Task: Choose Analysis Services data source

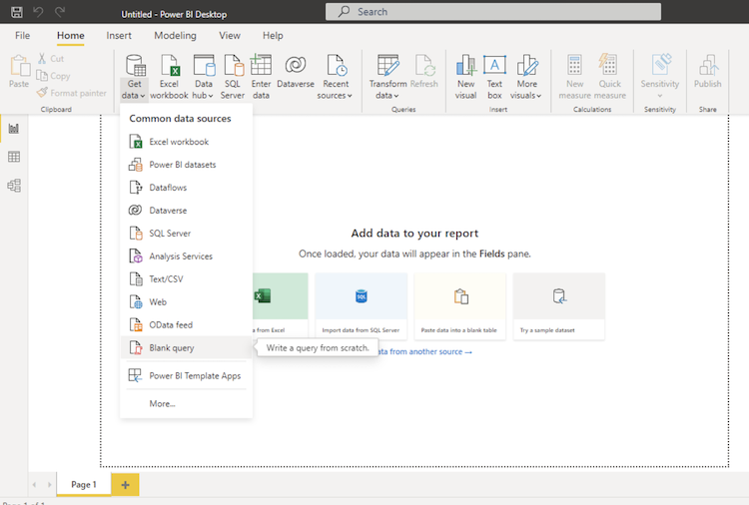Action: 187,256
